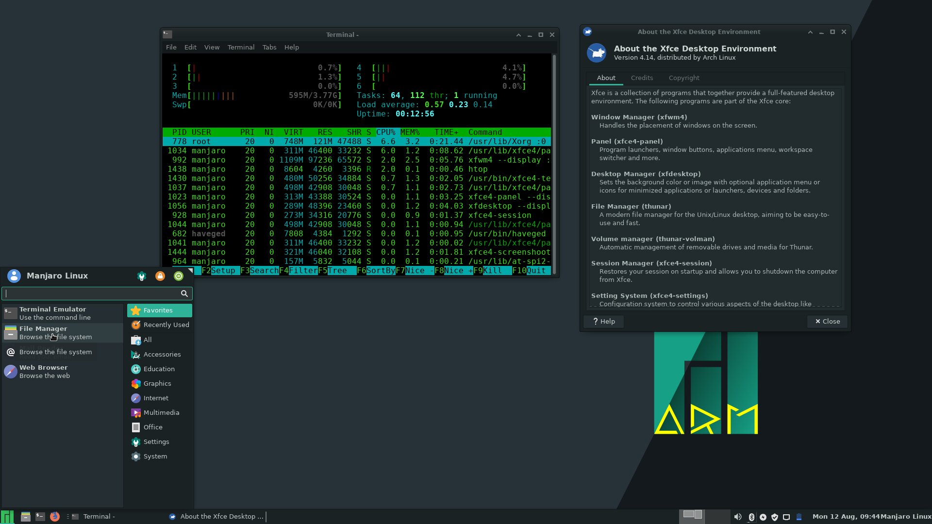The width and height of the screenshot is (932, 524).
Task: Switch to the second workspace in pager
Action: (x=717, y=517)
